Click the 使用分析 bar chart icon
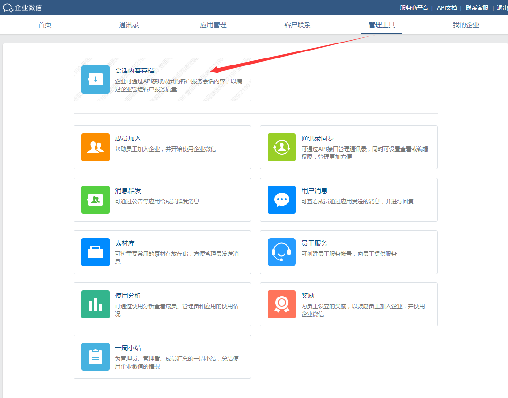This screenshot has width=508, height=398. point(96,304)
